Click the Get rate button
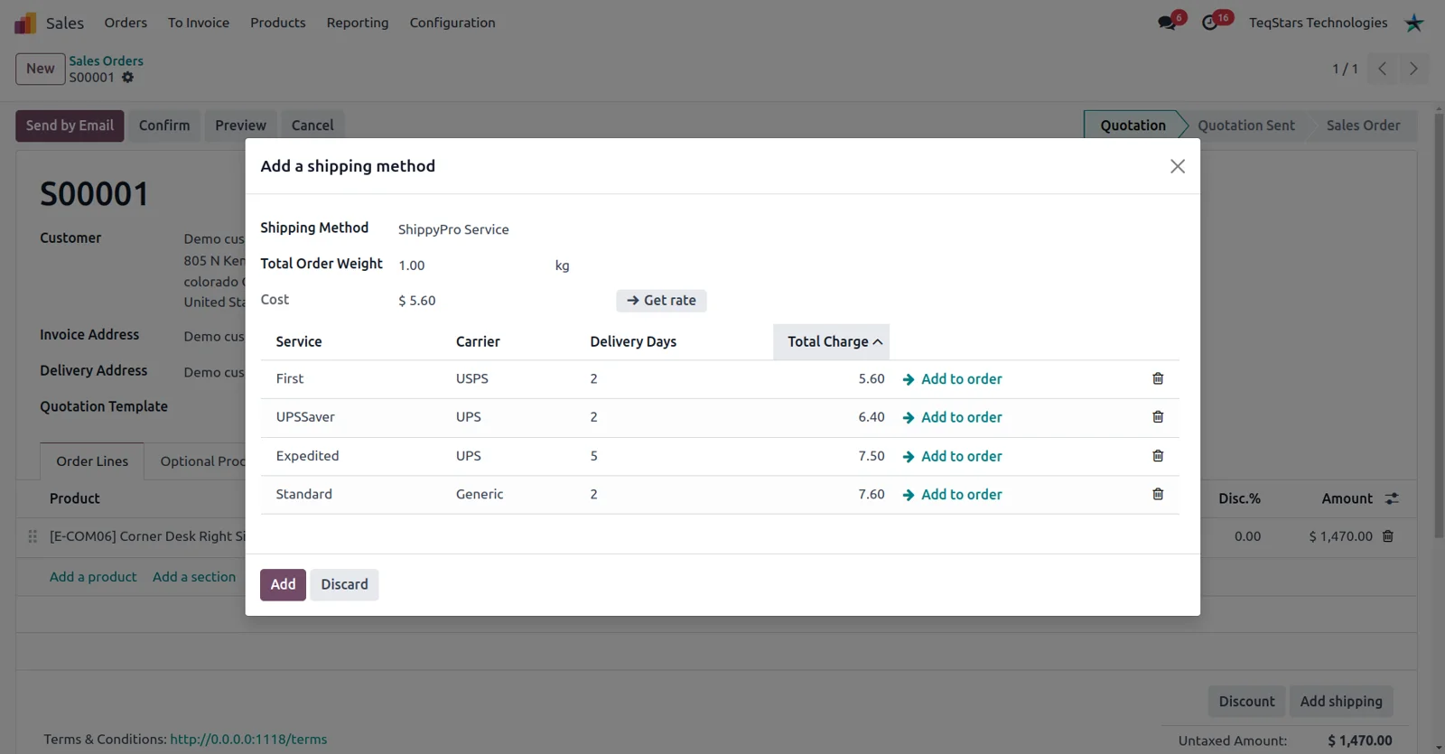 pos(661,301)
